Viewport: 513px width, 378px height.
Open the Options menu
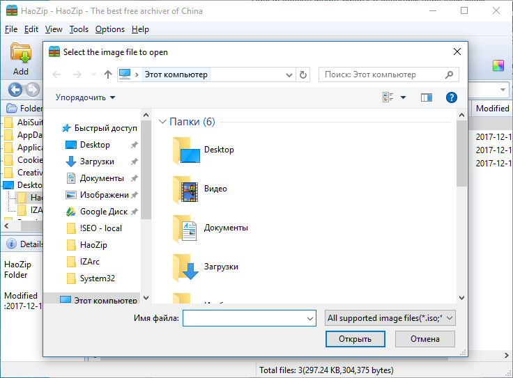110,29
